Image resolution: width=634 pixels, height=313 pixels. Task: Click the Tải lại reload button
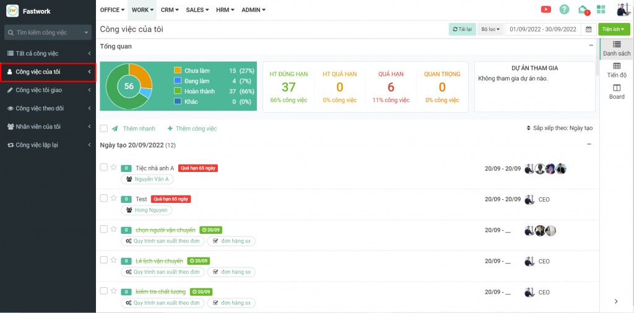[x=462, y=29]
